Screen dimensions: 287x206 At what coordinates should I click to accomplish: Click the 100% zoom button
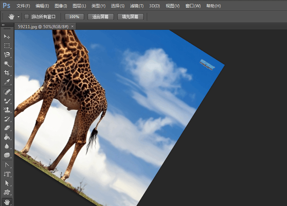pyautogui.click(x=74, y=17)
